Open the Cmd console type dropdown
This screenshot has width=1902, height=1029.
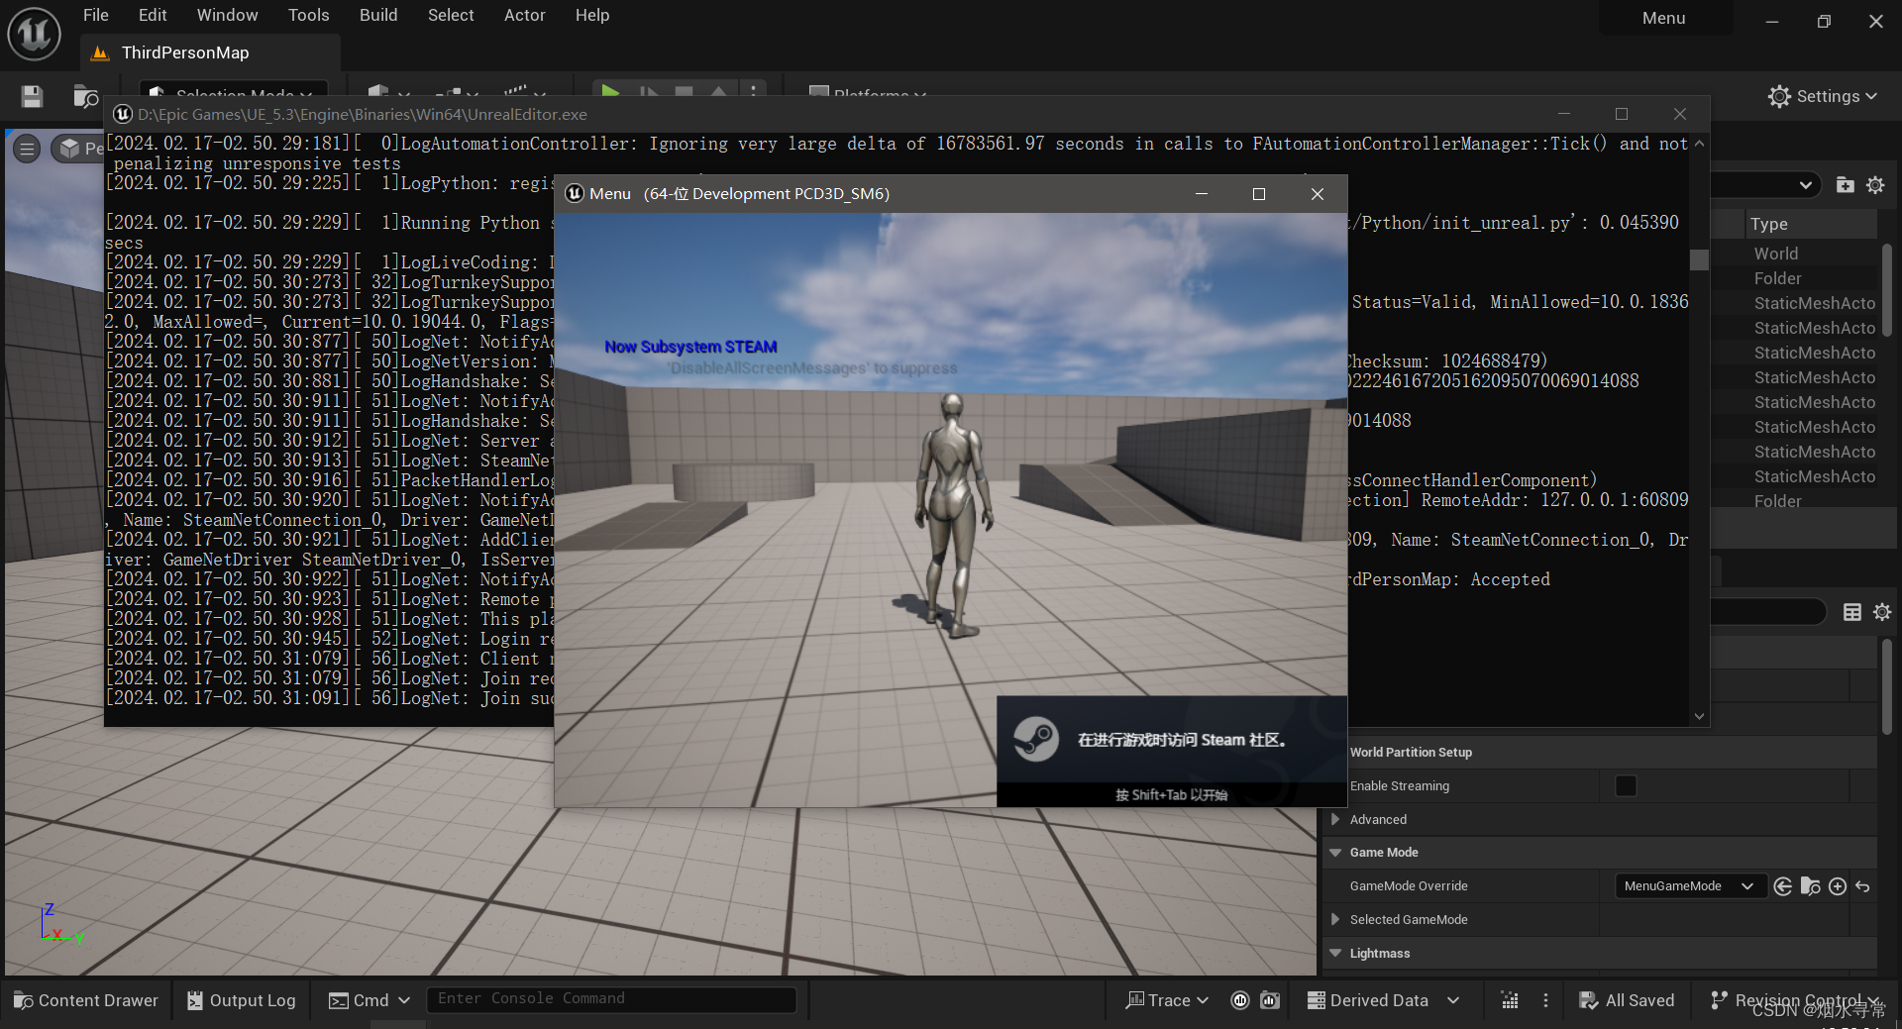(369, 1000)
